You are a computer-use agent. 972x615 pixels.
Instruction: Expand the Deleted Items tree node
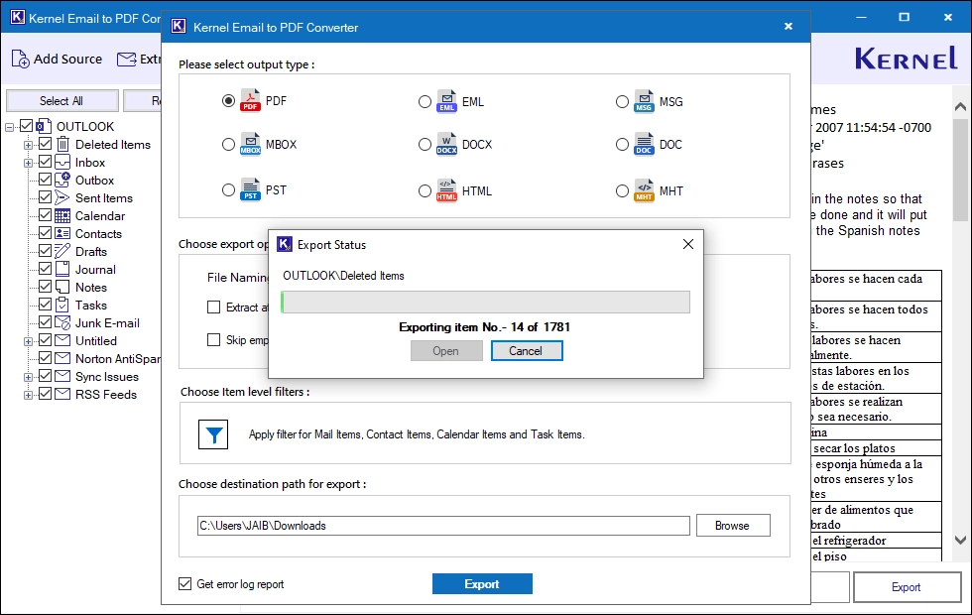[28, 145]
